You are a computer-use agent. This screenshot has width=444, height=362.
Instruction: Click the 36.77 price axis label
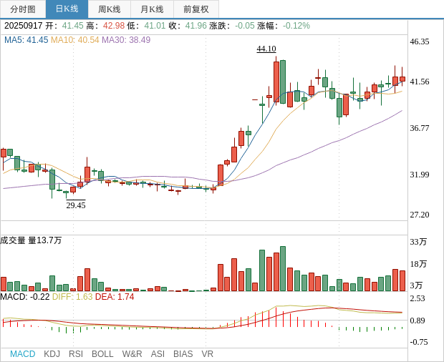coord(420,128)
